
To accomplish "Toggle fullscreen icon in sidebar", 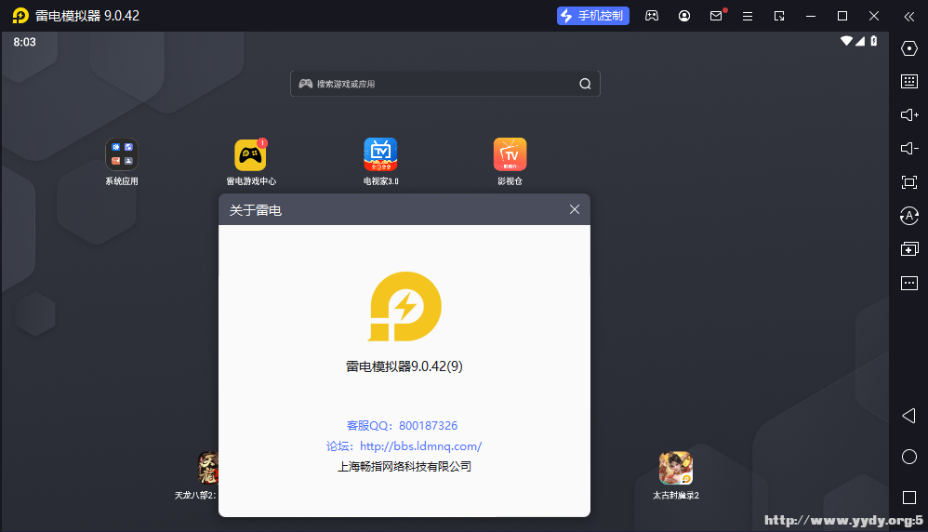I will [x=909, y=182].
